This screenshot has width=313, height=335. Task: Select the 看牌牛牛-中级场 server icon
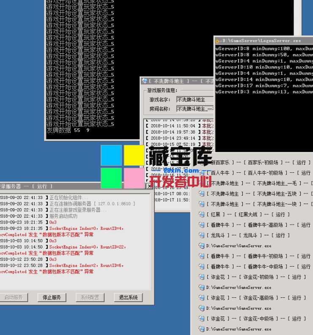(202, 267)
